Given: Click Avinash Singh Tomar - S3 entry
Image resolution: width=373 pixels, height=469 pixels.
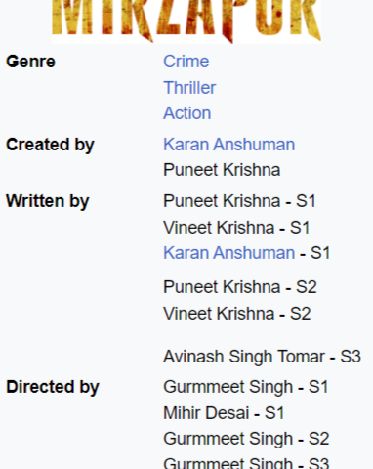Looking at the screenshot, I should click(262, 357).
